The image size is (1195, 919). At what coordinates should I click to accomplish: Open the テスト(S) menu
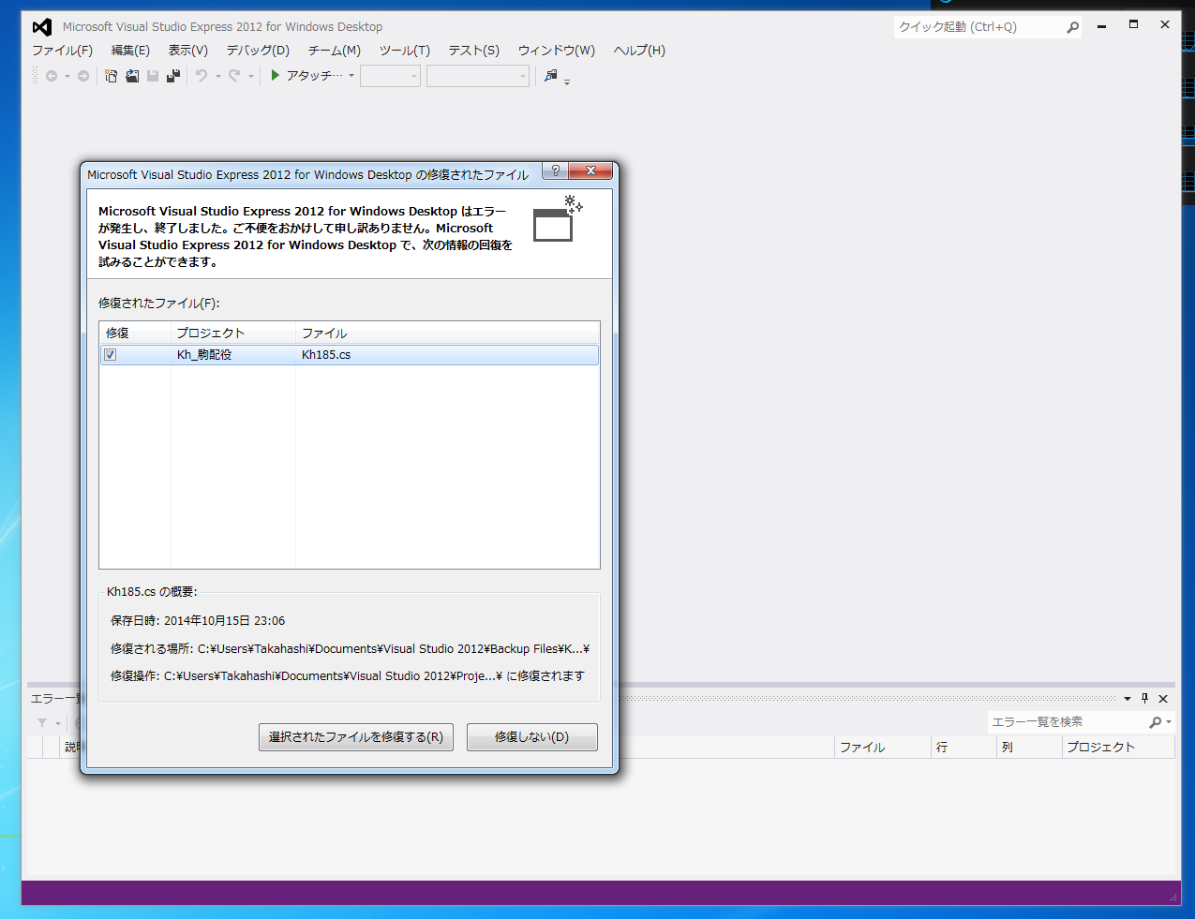coord(473,51)
